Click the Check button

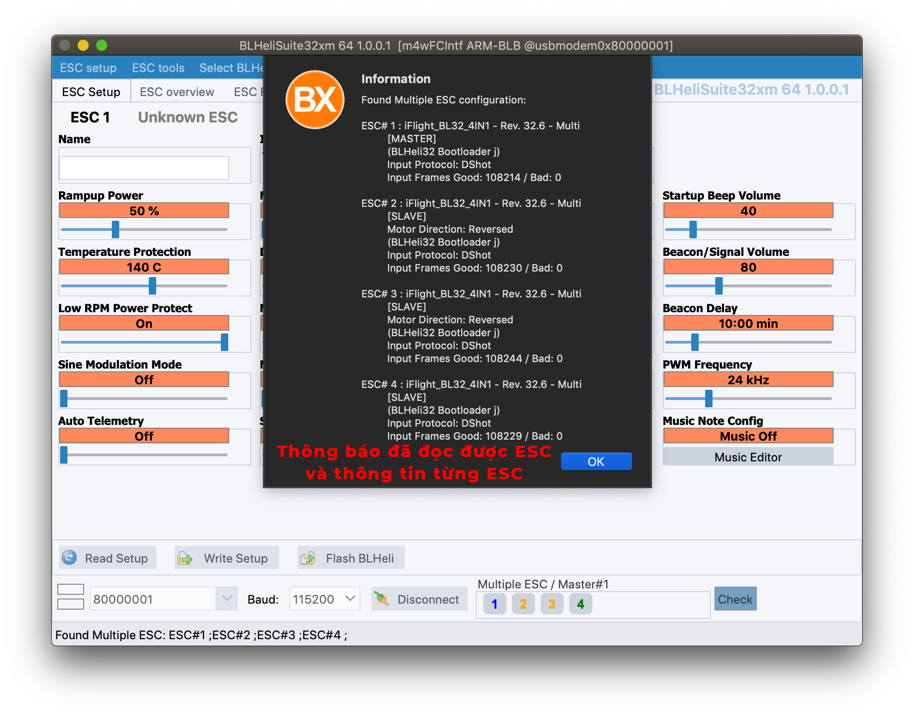pyautogui.click(x=735, y=599)
